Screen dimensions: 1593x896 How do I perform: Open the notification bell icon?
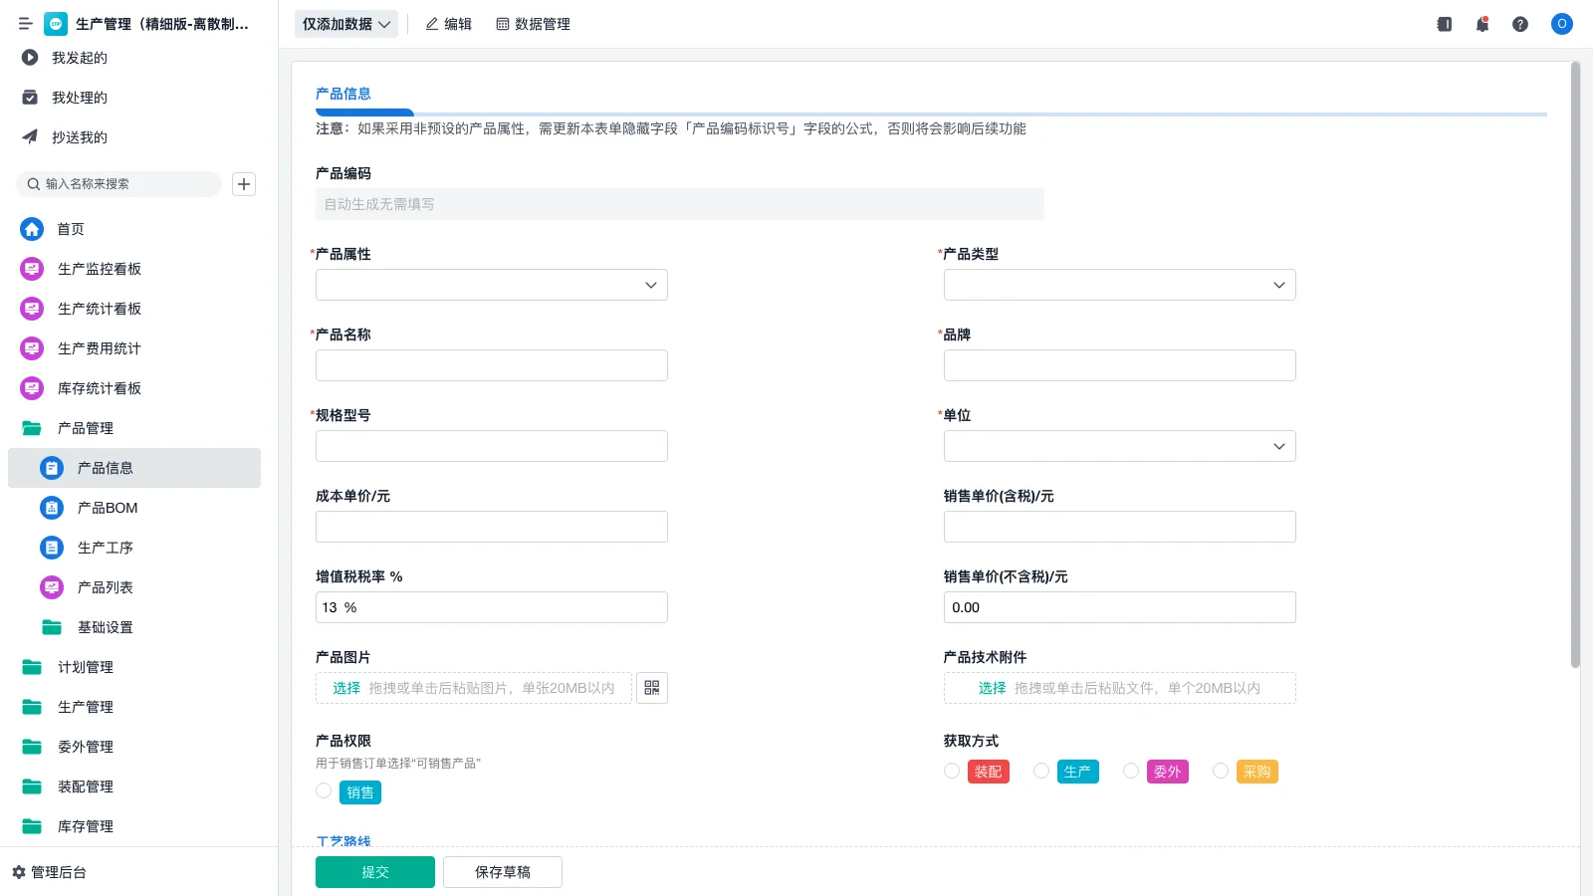[1481, 24]
